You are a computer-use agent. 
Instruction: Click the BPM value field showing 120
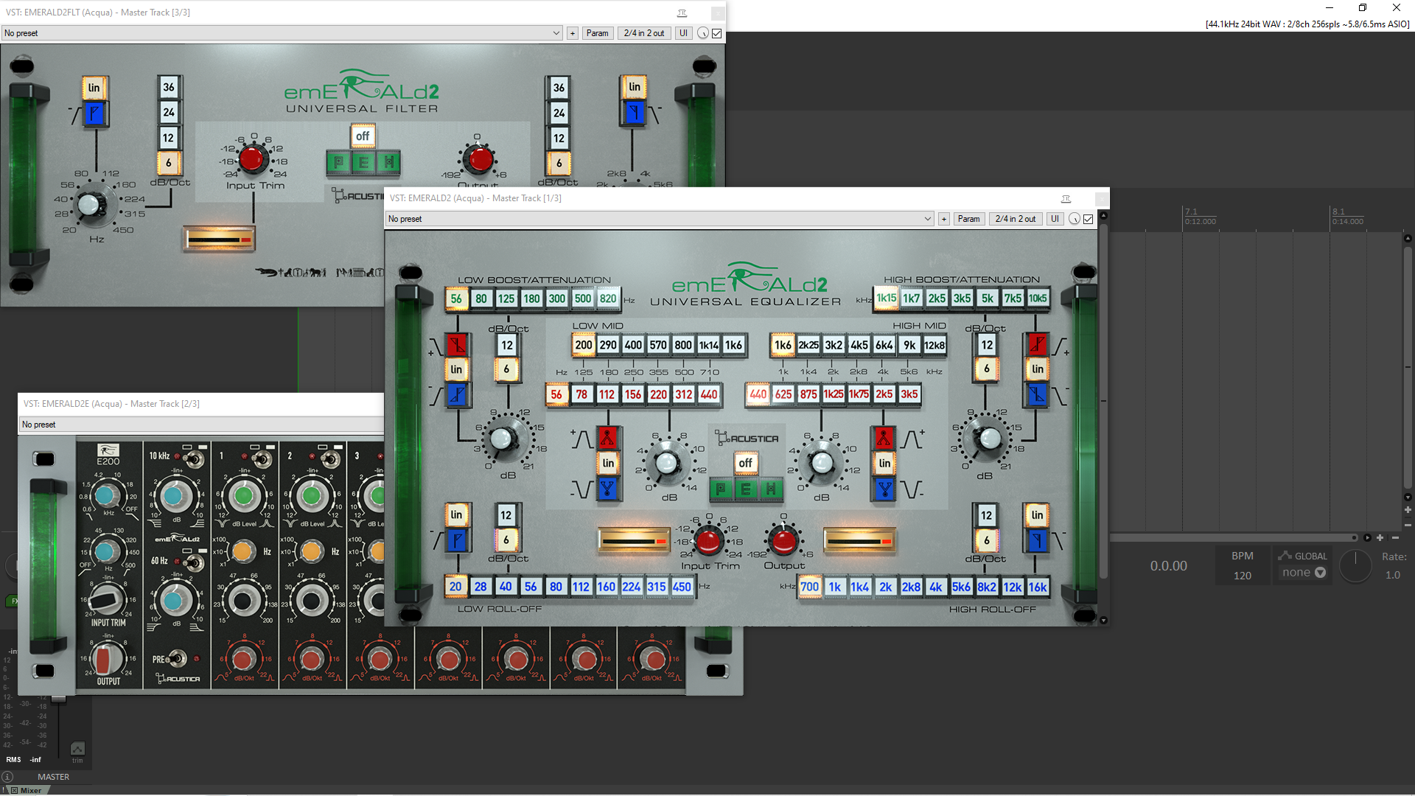(1243, 575)
